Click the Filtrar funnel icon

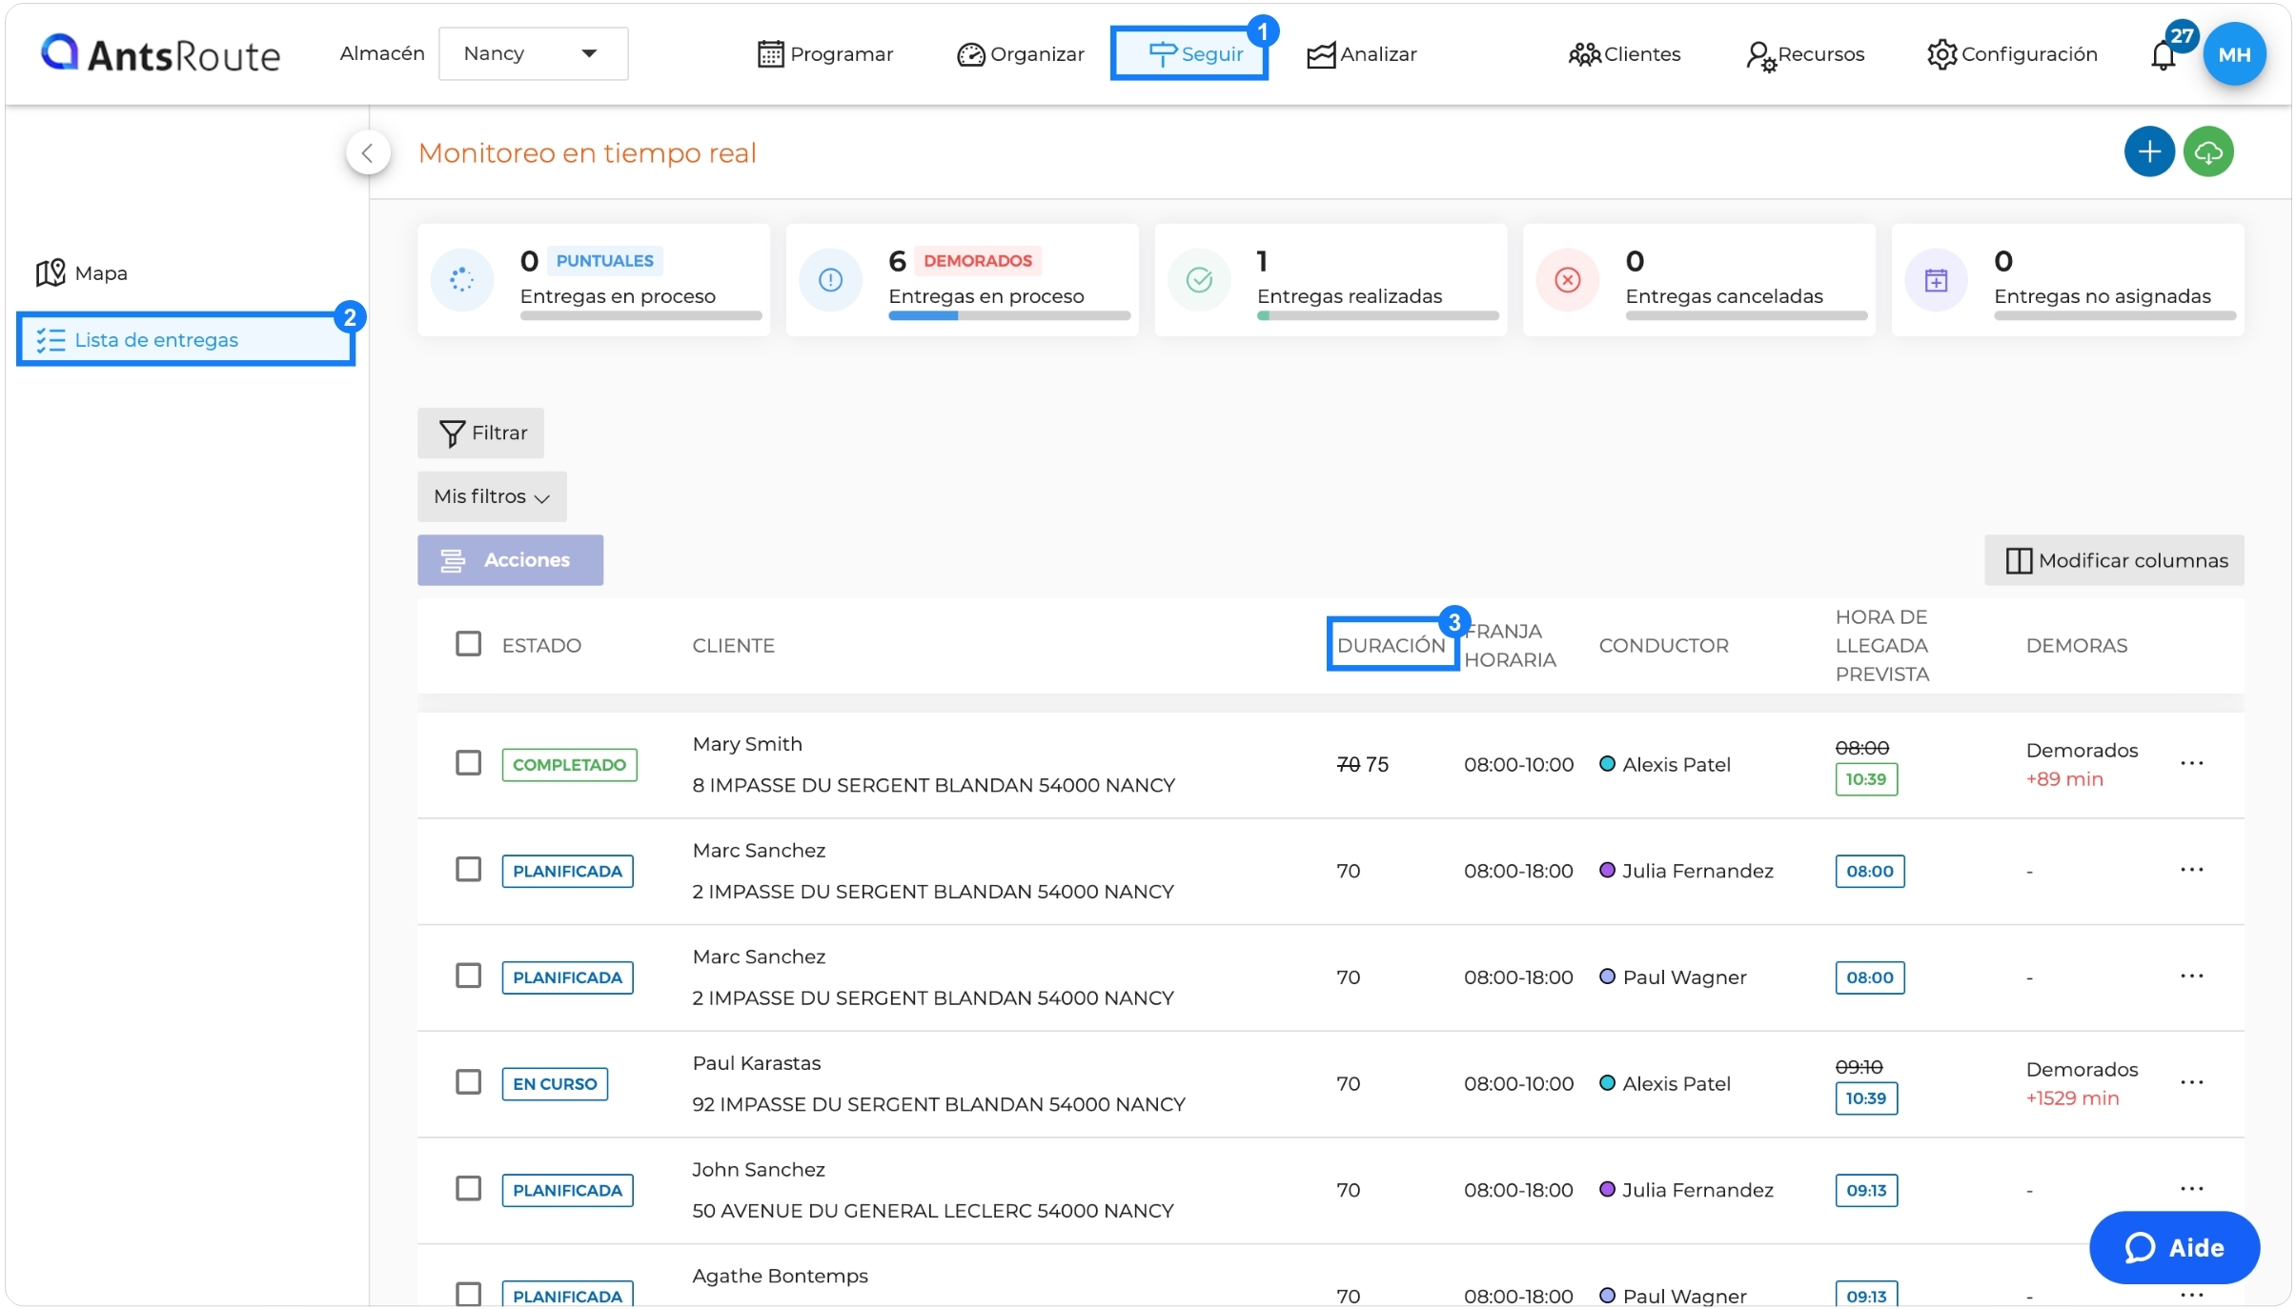(452, 434)
